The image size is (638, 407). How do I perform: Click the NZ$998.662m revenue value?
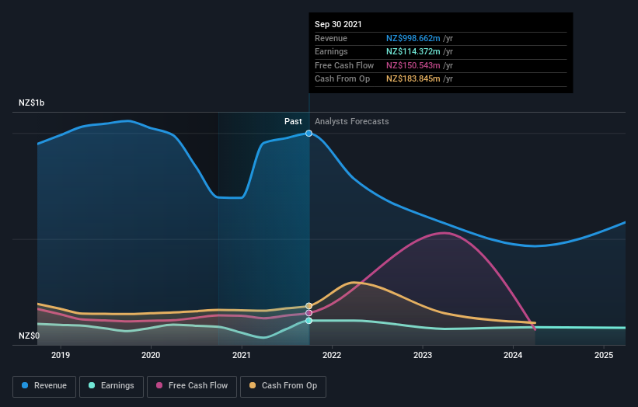pyautogui.click(x=413, y=38)
